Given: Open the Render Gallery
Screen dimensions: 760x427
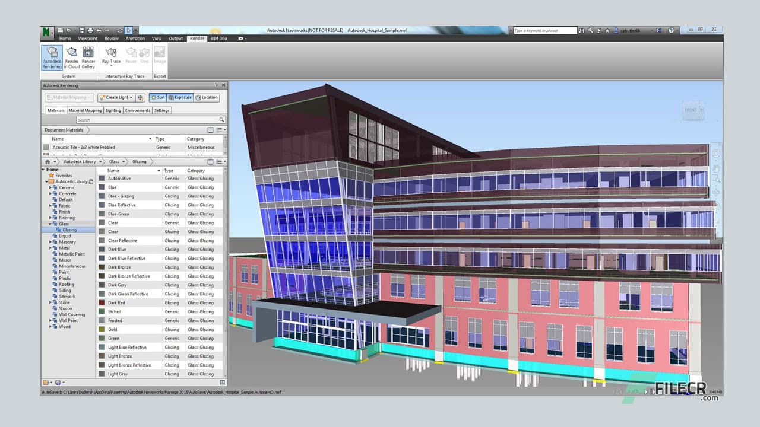Looking at the screenshot, I should click(x=88, y=57).
